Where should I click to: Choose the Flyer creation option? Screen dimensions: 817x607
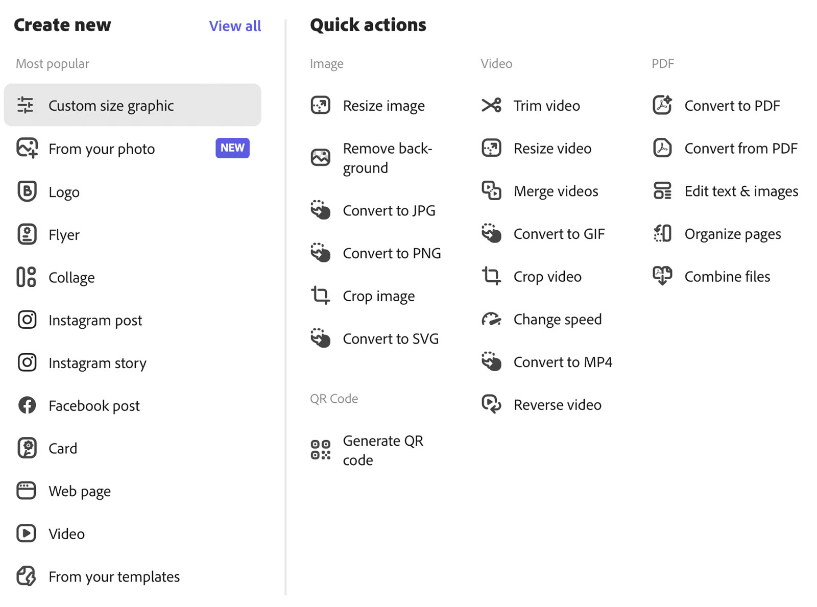(x=64, y=234)
